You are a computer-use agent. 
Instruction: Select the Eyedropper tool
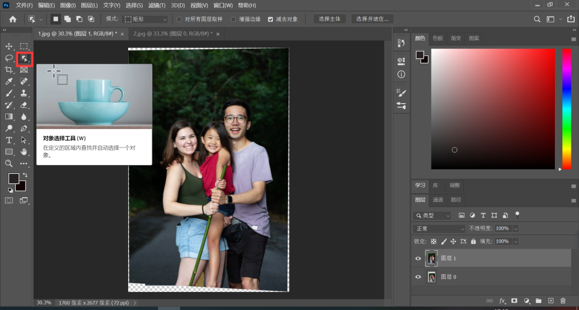point(9,81)
